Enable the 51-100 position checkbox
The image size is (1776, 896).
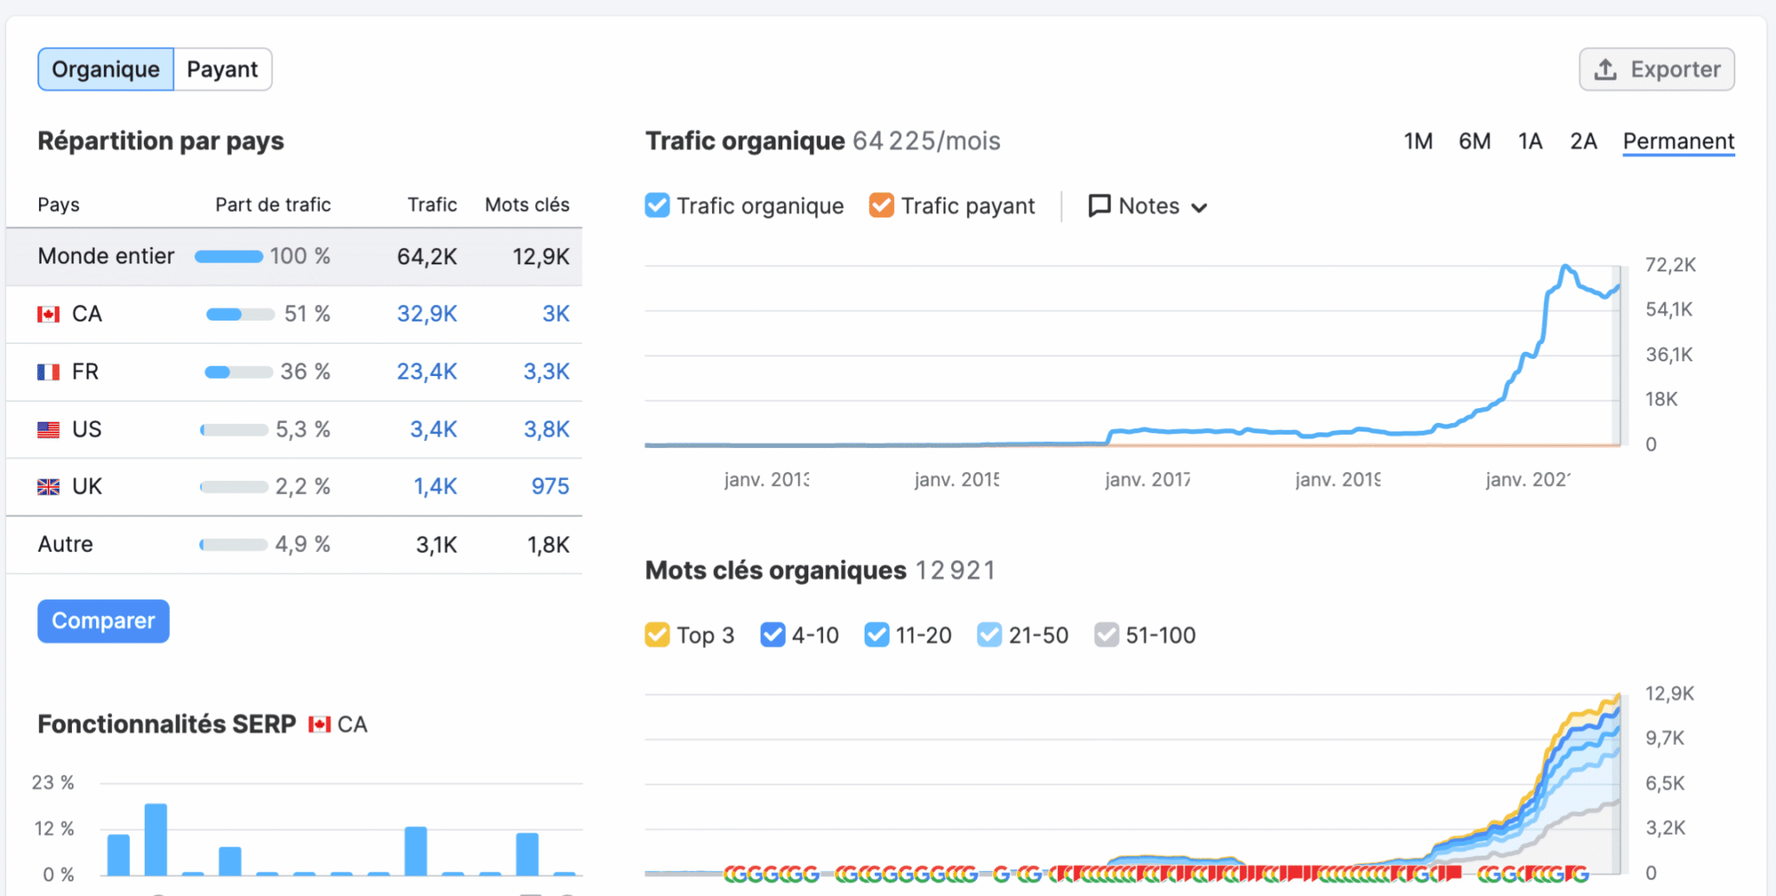1107,634
